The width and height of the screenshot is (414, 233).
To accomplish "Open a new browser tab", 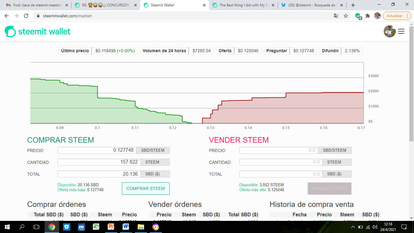I will (353, 5).
